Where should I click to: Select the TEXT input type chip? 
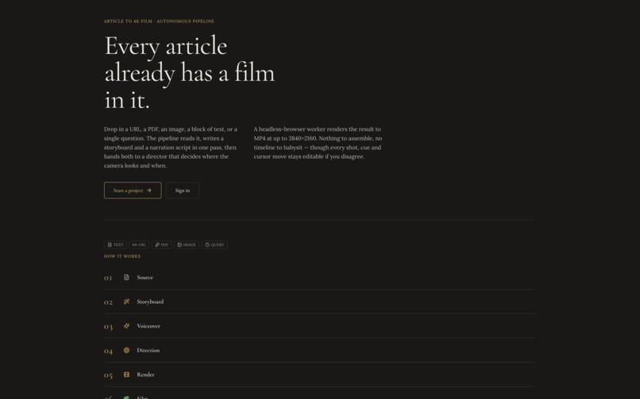tap(115, 244)
